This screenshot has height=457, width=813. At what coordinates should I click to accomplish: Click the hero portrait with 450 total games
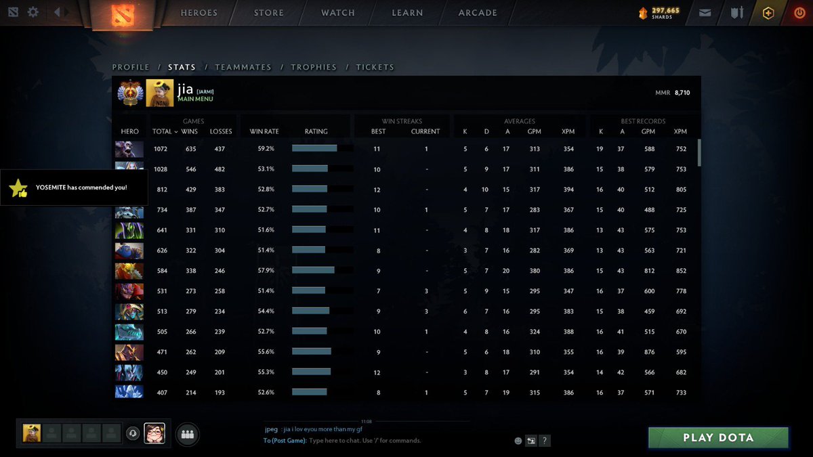click(129, 372)
